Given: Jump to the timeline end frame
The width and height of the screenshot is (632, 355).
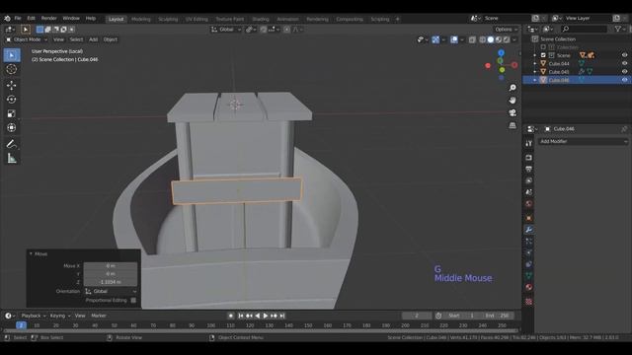Looking at the screenshot, I should point(282,316).
